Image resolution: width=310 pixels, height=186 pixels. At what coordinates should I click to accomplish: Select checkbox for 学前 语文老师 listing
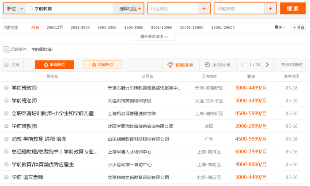point(7,177)
